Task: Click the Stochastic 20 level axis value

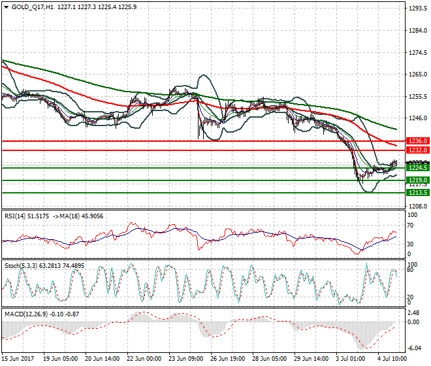Action: 410,297
